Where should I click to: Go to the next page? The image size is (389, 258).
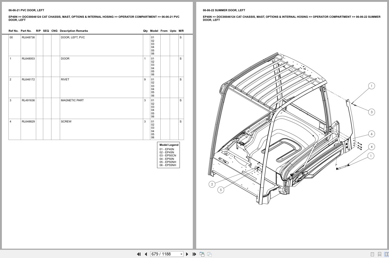click(187, 254)
